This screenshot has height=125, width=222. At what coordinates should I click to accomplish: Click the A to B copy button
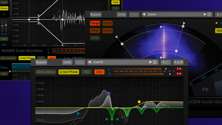coord(179,62)
